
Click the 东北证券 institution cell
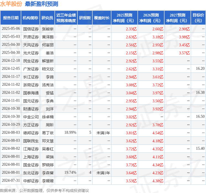(x=31, y=173)
